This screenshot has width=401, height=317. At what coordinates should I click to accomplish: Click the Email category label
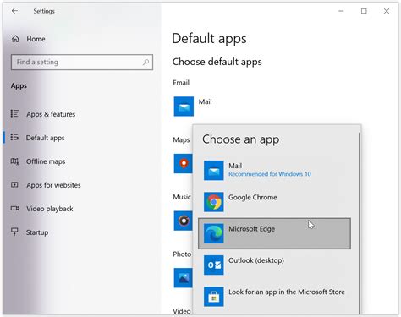(x=181, y=83)
